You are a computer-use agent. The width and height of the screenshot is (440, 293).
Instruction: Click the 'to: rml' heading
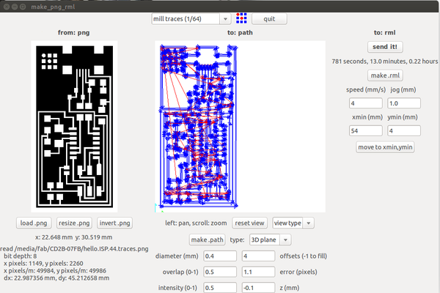click(x=385, y=32)
